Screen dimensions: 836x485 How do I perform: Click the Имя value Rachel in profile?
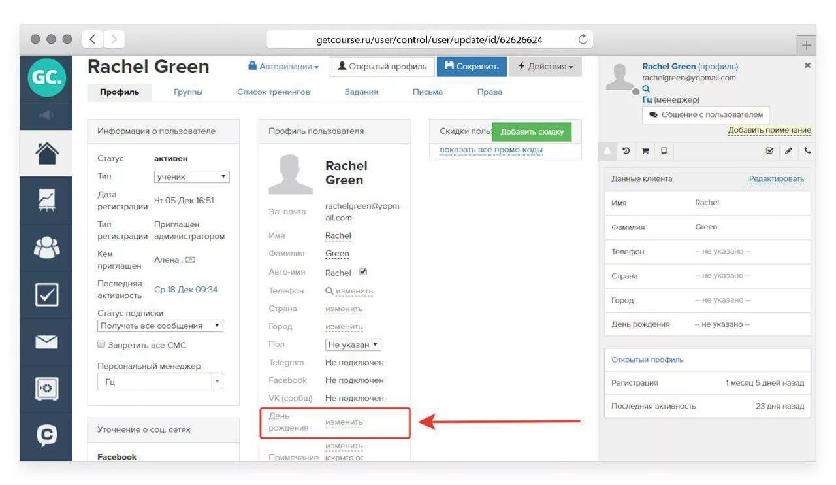click(x=338, y=235)
